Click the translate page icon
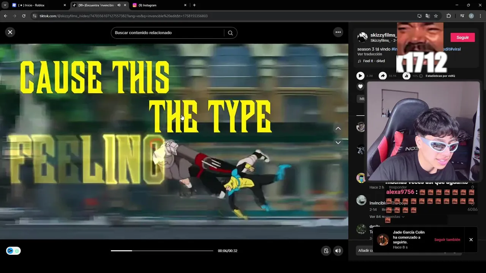Screen dimensions: 486x273 [x=428, y=16]
